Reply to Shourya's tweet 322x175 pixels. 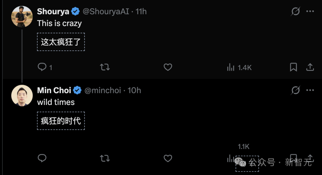42,67
